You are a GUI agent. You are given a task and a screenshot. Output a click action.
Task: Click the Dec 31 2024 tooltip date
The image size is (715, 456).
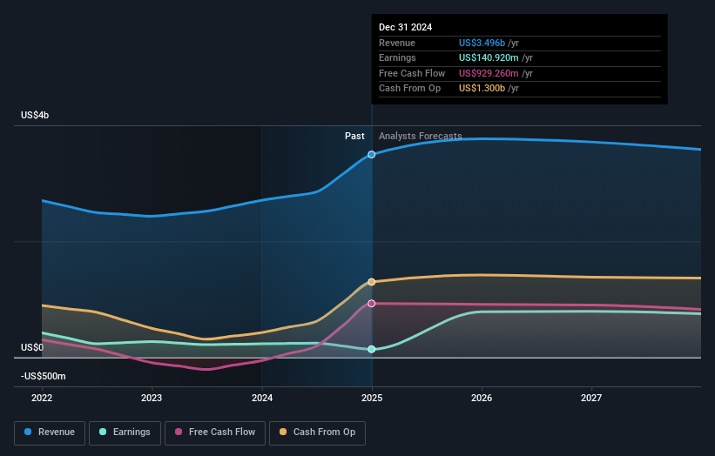pyautogui.click(x=405, y=27)
